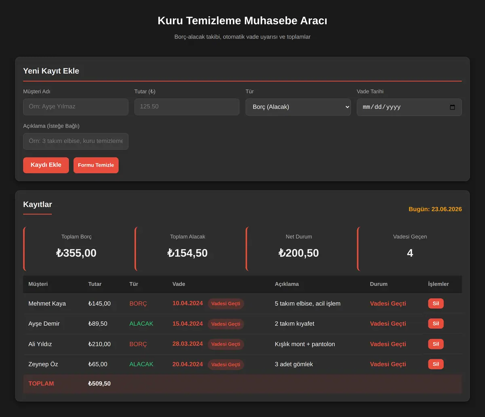Click the Vadesi Geçti badge beside 28.03.2024
The image size is (485, 417).
pyautogui.click(x=226, y=344)
